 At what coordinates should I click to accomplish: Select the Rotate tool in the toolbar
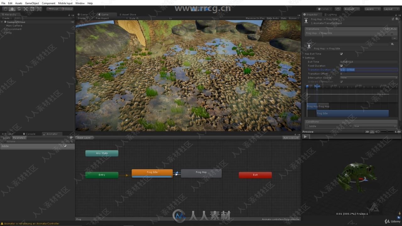(19, 9)
